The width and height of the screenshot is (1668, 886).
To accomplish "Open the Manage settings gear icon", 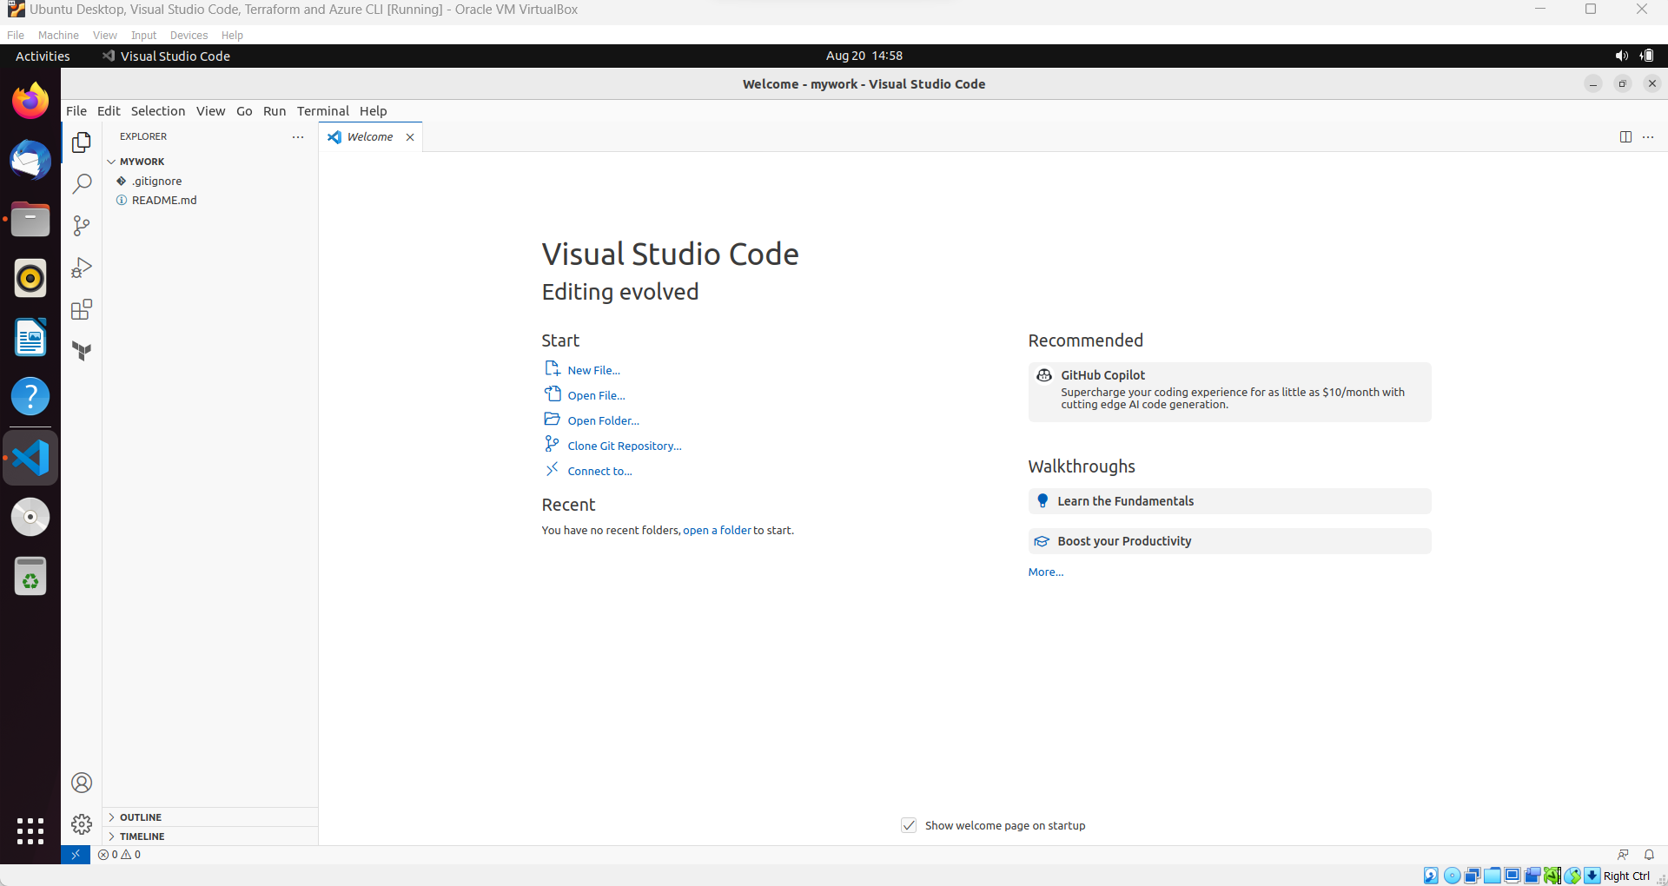I will tap(81, 823).
